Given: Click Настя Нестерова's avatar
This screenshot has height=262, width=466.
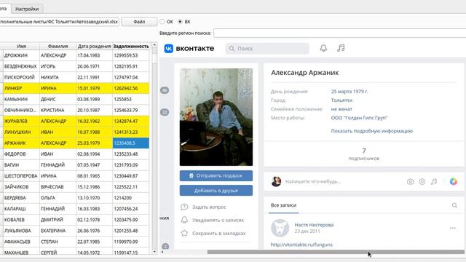Looking at the screenshot, I should pos(280,228).
